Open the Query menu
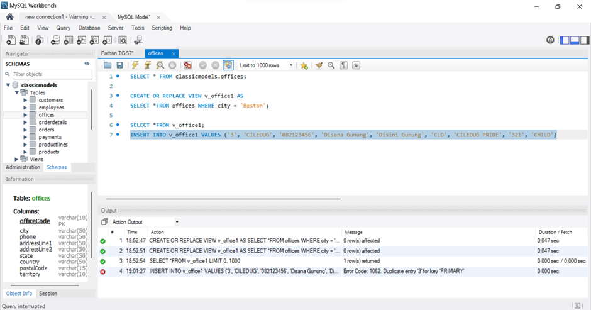The height and width of the screenshot is (310, 591). click(x=64, y=28)
